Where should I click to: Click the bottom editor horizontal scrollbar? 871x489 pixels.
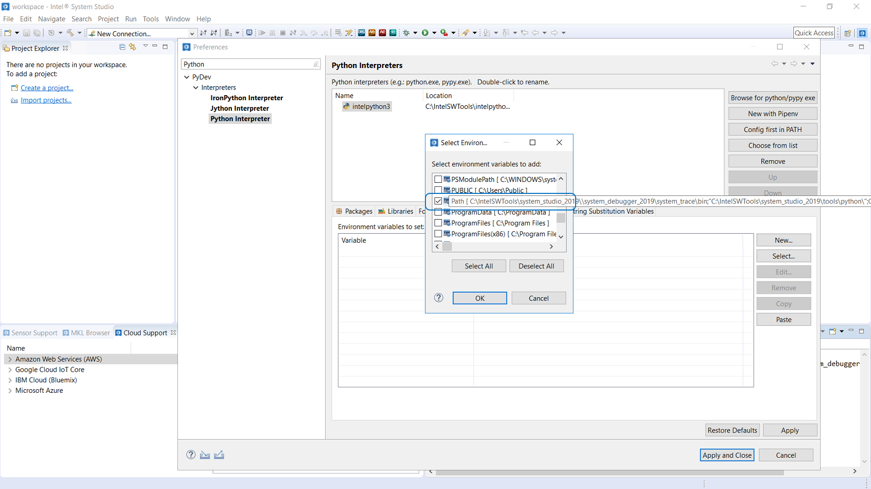610,472
